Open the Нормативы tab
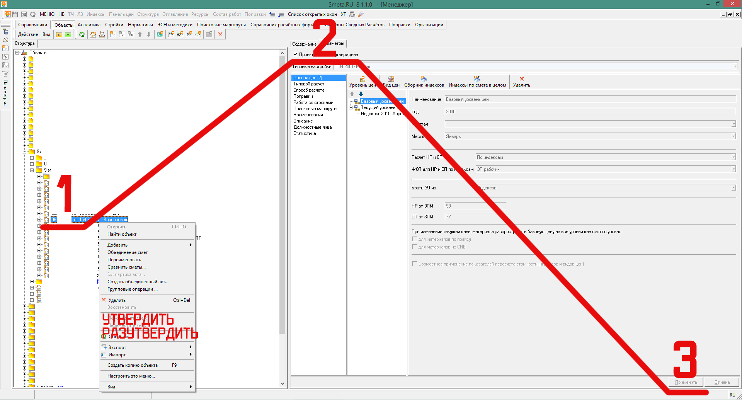Image resolution: width=742 pixels, height=400 pixels. (x=140, y=25)
